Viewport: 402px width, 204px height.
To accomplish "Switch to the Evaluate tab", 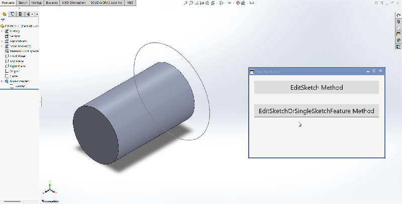I will 52,3.
